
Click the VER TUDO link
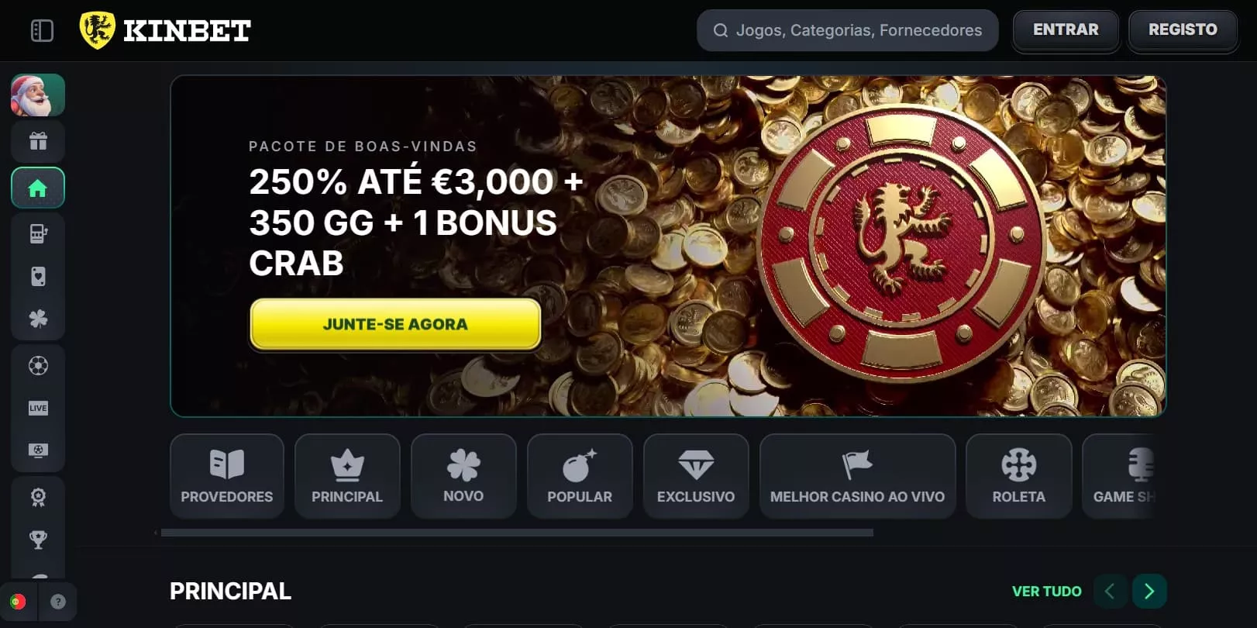coord(1046,592)
